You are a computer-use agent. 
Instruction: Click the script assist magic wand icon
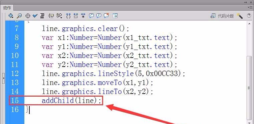tap(240, 16)
